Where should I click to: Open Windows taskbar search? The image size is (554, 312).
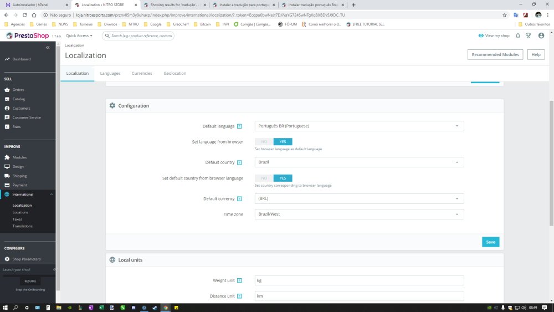pos(16,308)
